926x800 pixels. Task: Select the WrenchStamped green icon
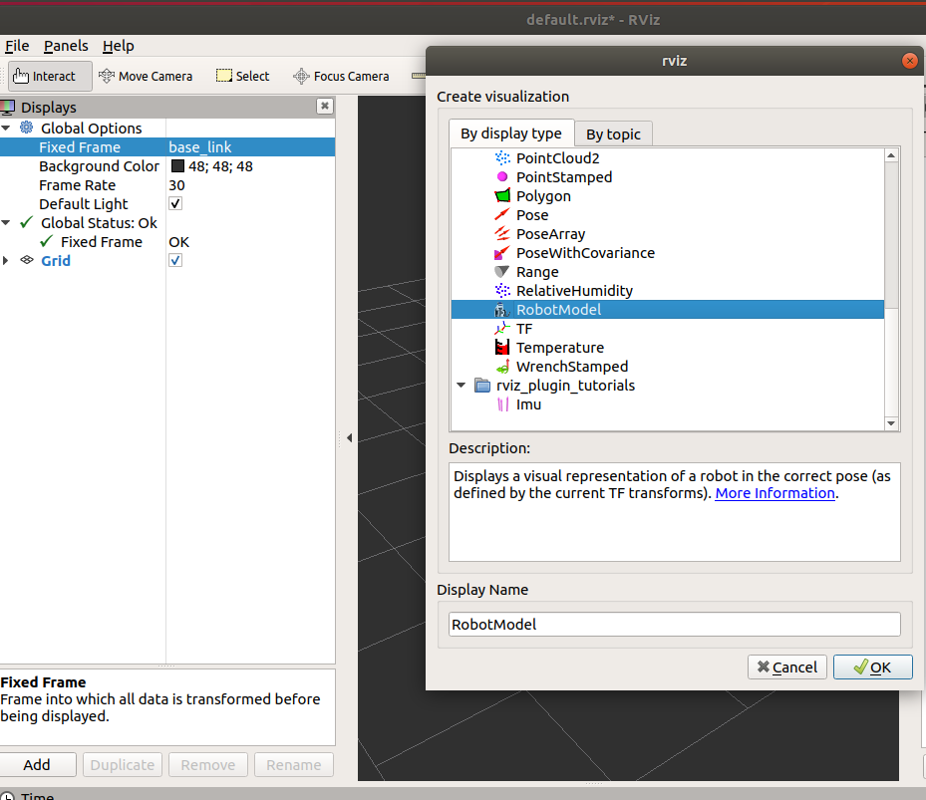coord(502,367)
